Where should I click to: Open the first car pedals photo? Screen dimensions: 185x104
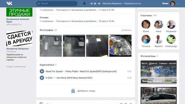click(51, 46)
